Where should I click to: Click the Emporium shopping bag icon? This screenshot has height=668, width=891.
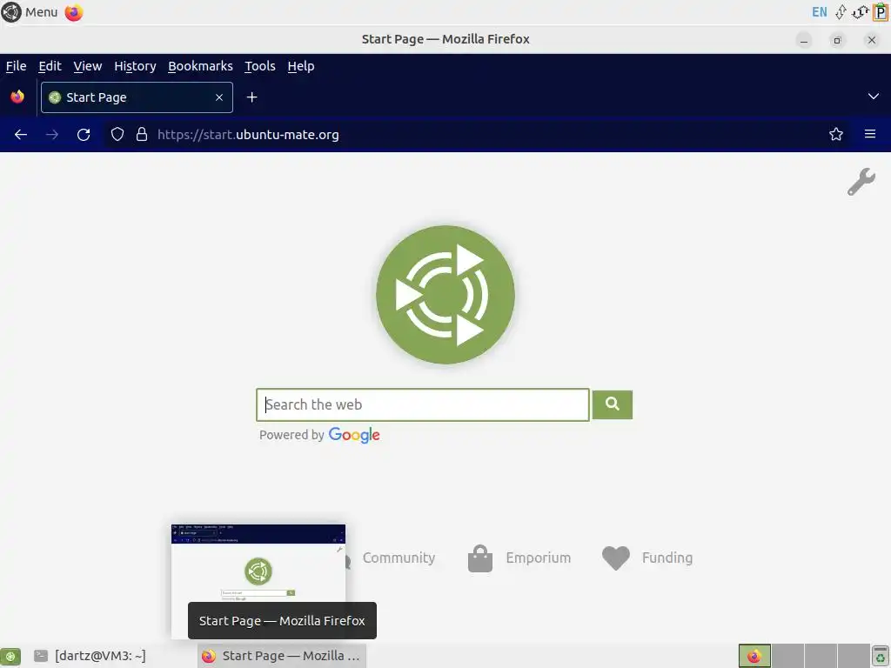[480, 558]
